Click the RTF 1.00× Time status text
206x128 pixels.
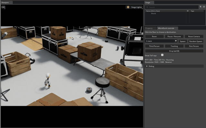[x=159, y=60]
